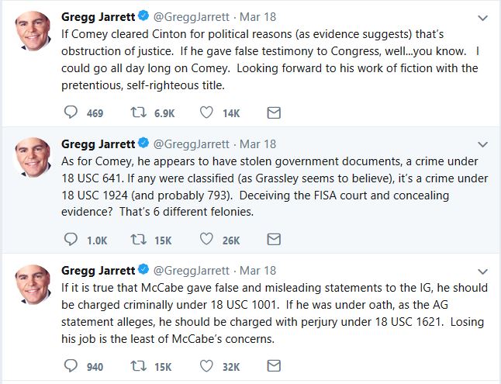Share second tweet via envelope icon
The image size is (501, 384).
(273, 240)
